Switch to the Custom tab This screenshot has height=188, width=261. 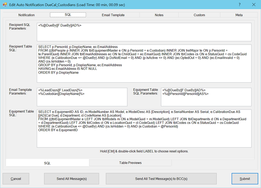199,15
